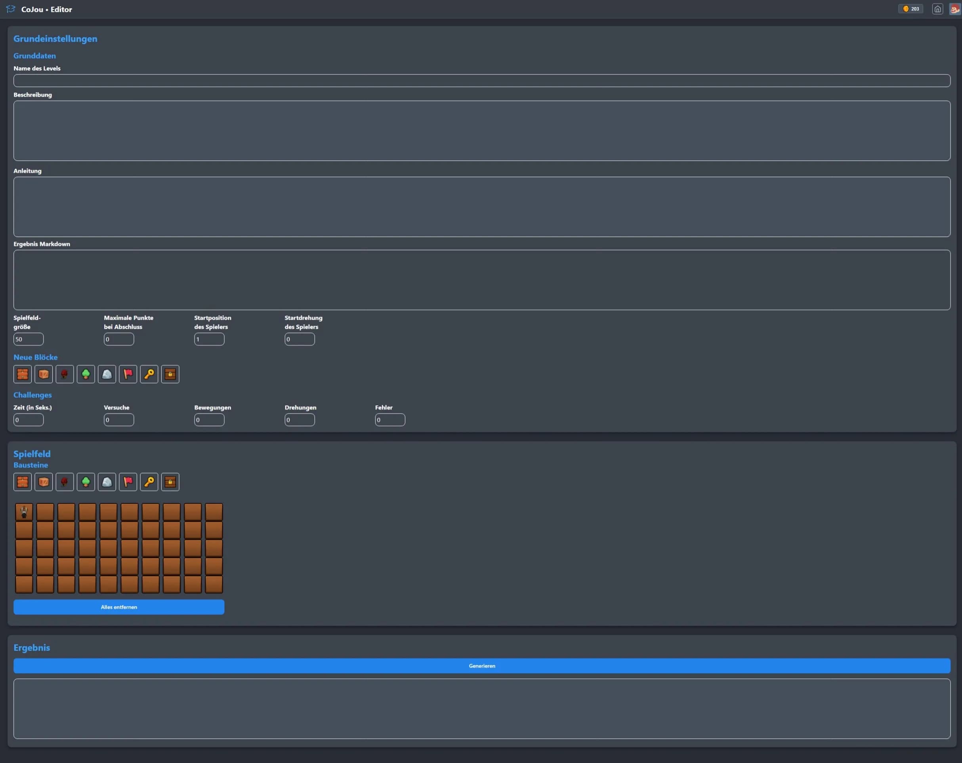Focus the Name des Levels field
The width and height of the screenshot is (962, 763).
(482, 81)
